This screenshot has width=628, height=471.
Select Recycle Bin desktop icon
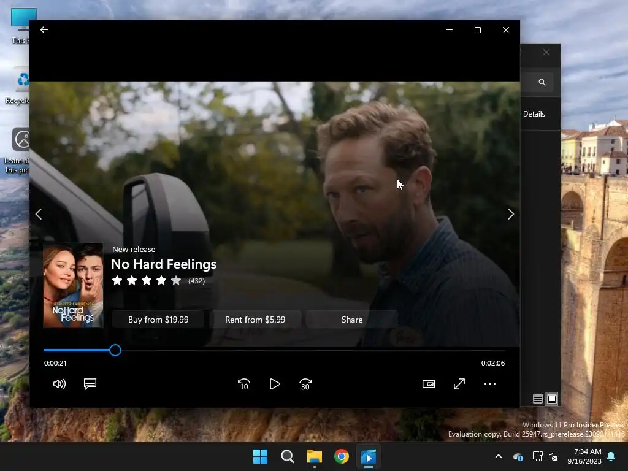tap(18, 86)
